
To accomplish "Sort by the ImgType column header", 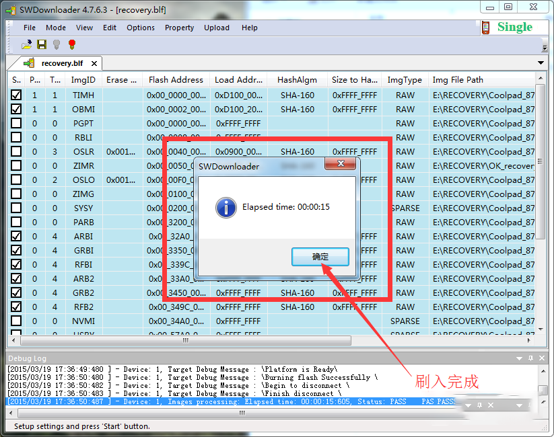I will tap(405, 80).
